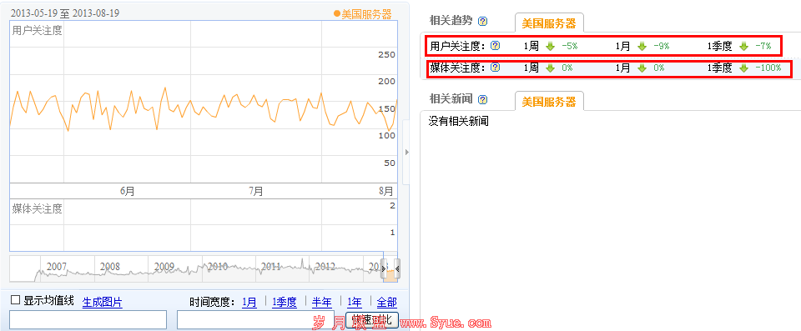Enable the 显示均值线 checkbox
Viewport: 801px width, 331px height.
[x=16, y=300]
